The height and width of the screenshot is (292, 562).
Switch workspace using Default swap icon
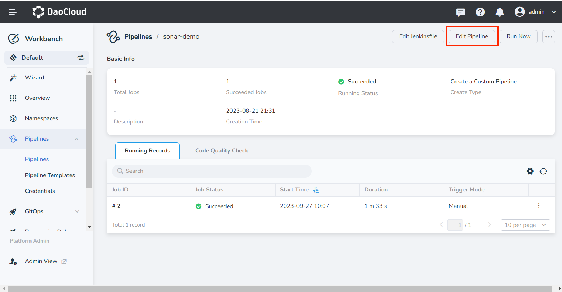(x=81, y=58)
